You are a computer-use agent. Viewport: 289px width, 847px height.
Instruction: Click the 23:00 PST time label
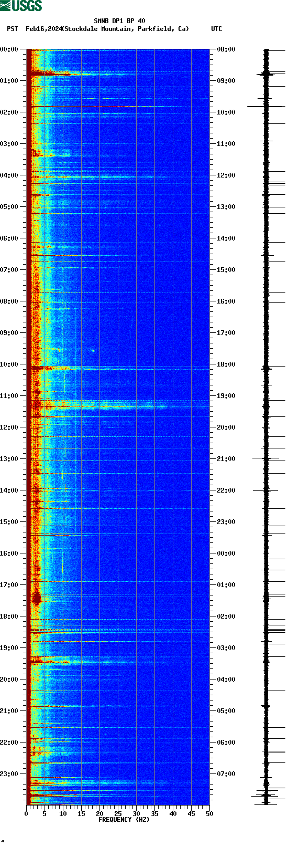pos(9,774)
